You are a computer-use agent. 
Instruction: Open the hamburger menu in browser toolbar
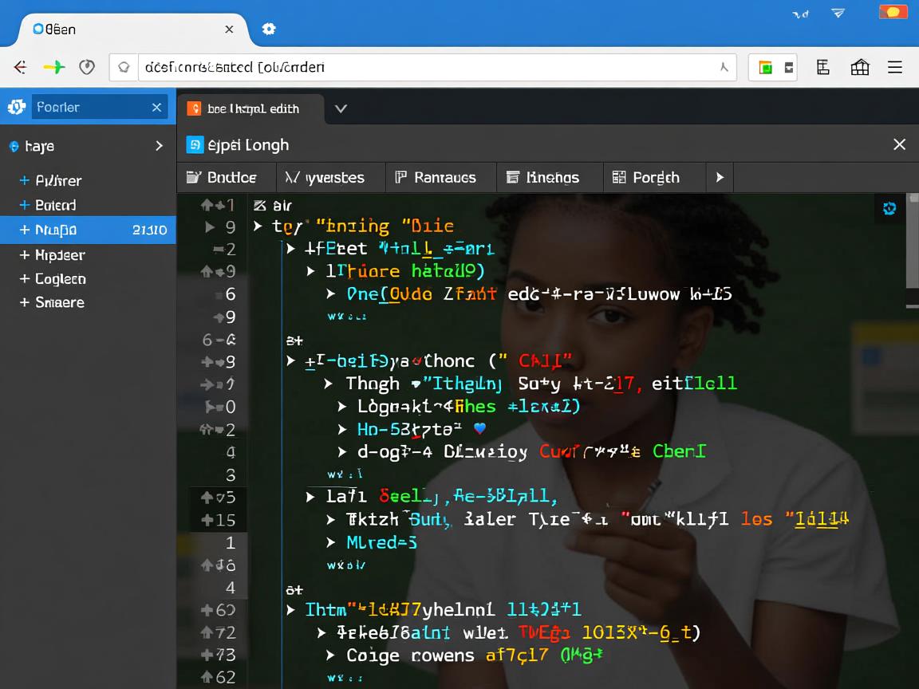coord(895,68)
